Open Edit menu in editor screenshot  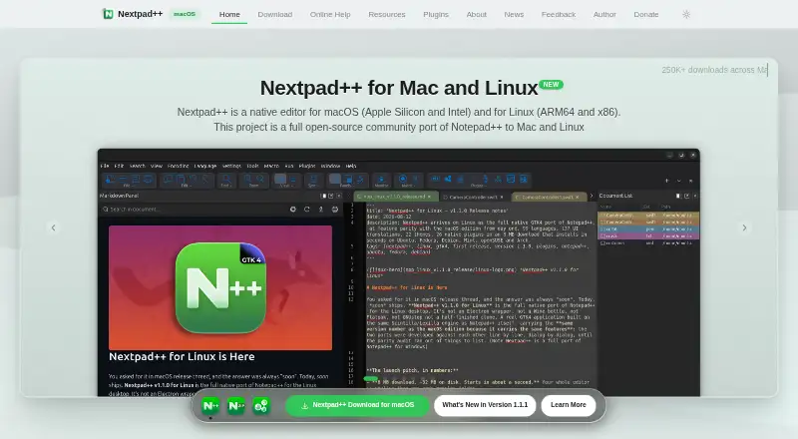tap(119, 166)
